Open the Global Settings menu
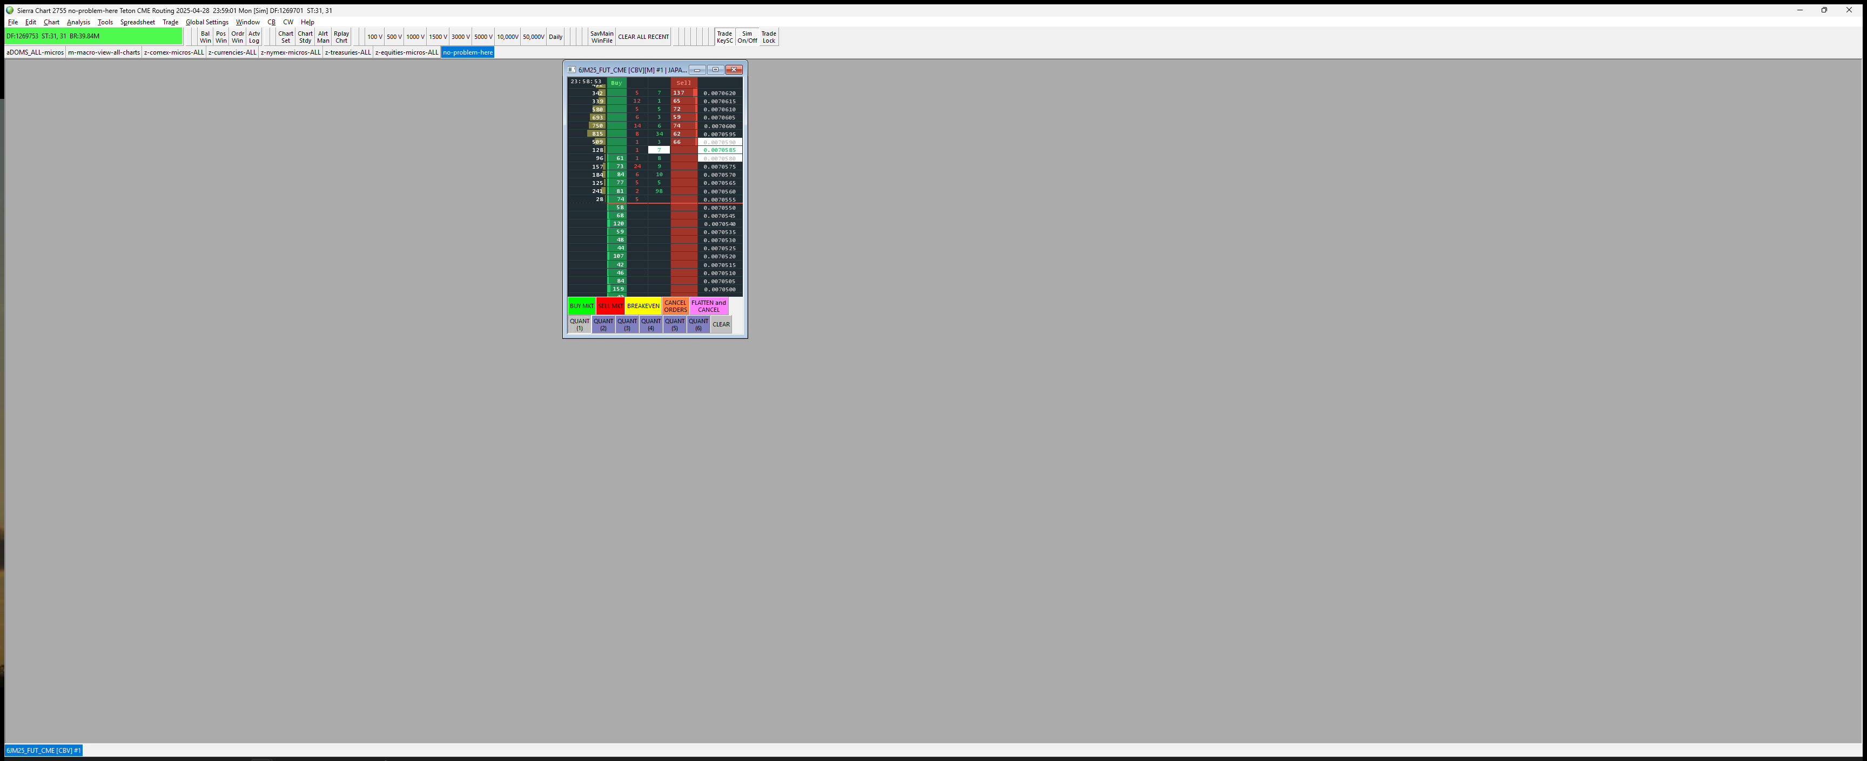Screen dimensions: 1867x761 pos(206,22)
